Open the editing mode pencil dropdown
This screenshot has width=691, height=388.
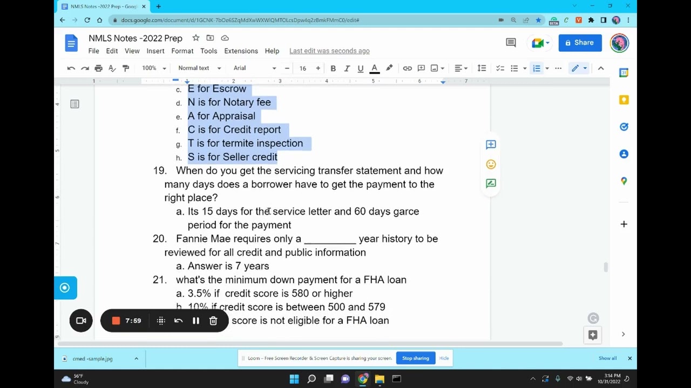579,68
